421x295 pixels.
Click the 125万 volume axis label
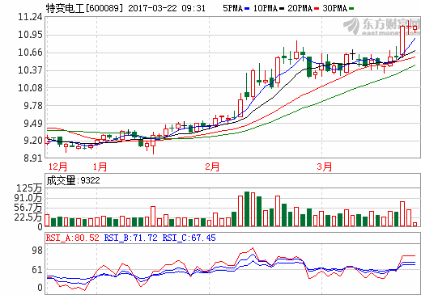click(29, 188)
